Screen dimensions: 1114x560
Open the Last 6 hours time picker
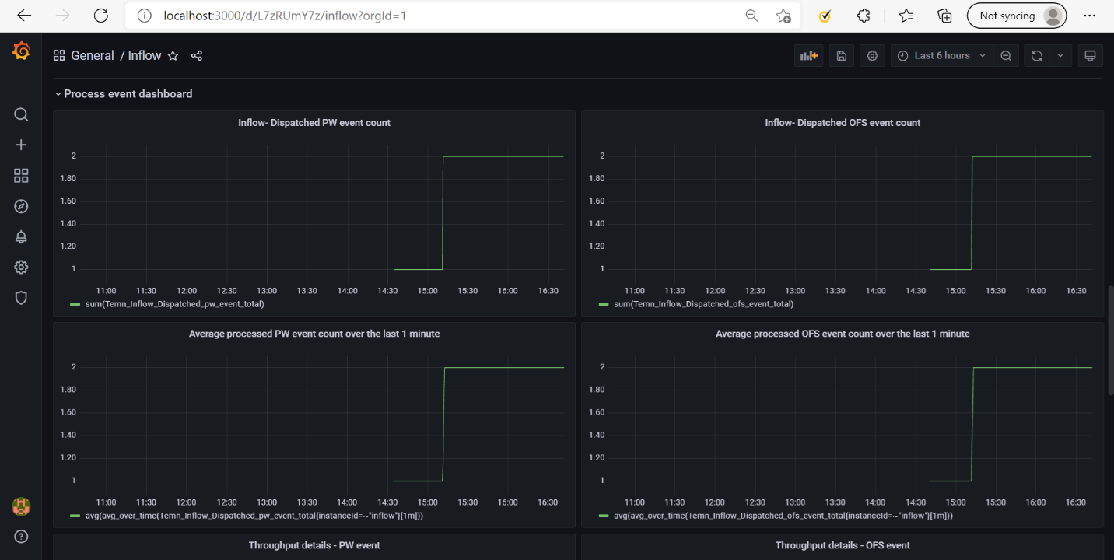point(941,56)
